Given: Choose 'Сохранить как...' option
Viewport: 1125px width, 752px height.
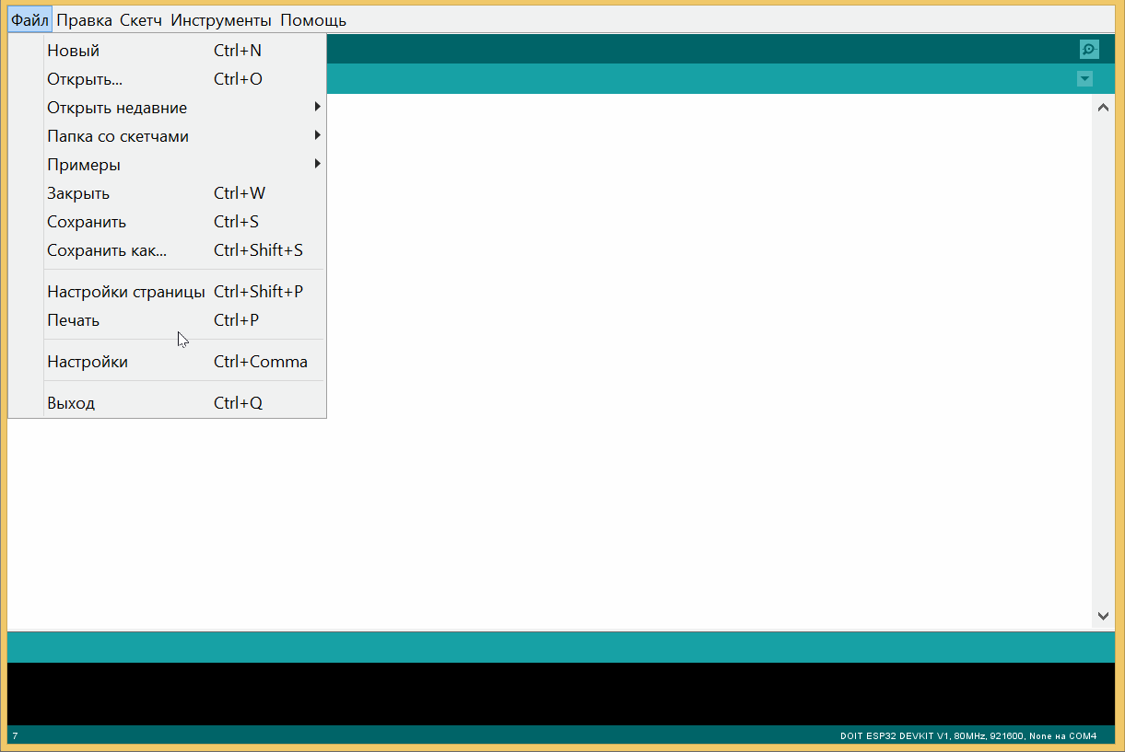Looking at the screenshot, I should 107,250.
